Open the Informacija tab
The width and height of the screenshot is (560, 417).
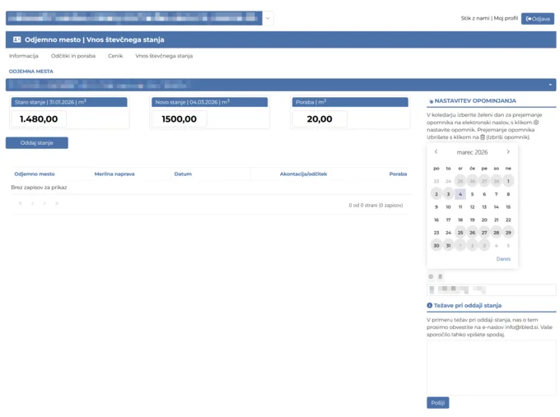tap(24, 56)
